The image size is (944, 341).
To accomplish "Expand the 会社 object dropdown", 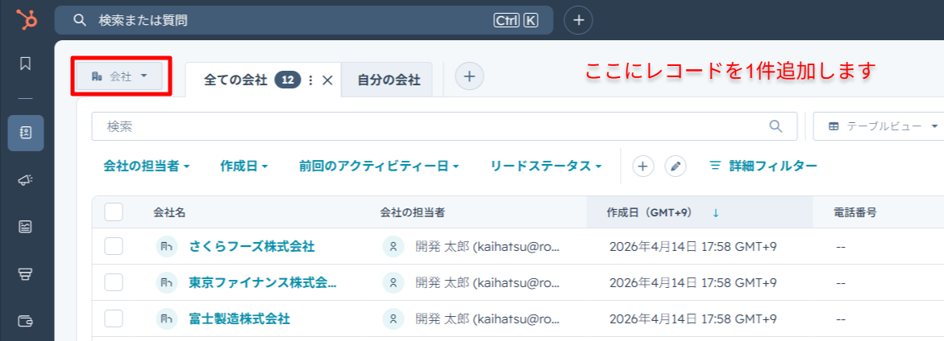I will coord(120,76).
